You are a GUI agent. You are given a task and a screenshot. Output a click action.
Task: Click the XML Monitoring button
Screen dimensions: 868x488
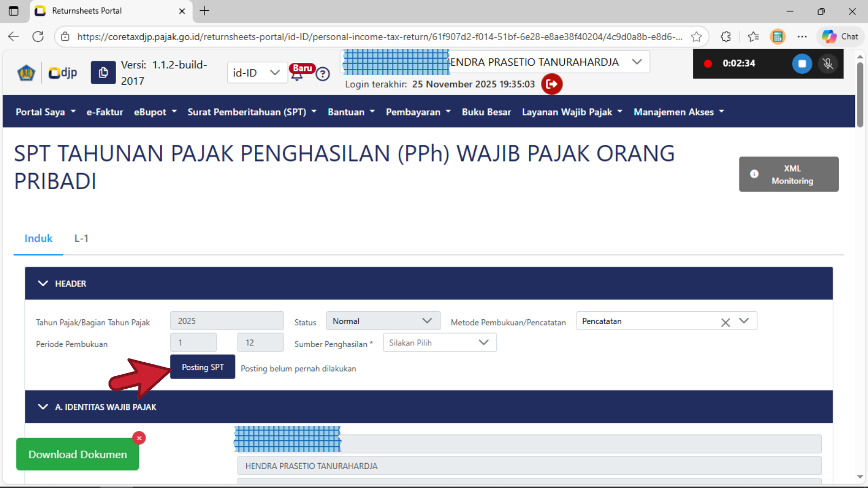[x=788, y=175]
